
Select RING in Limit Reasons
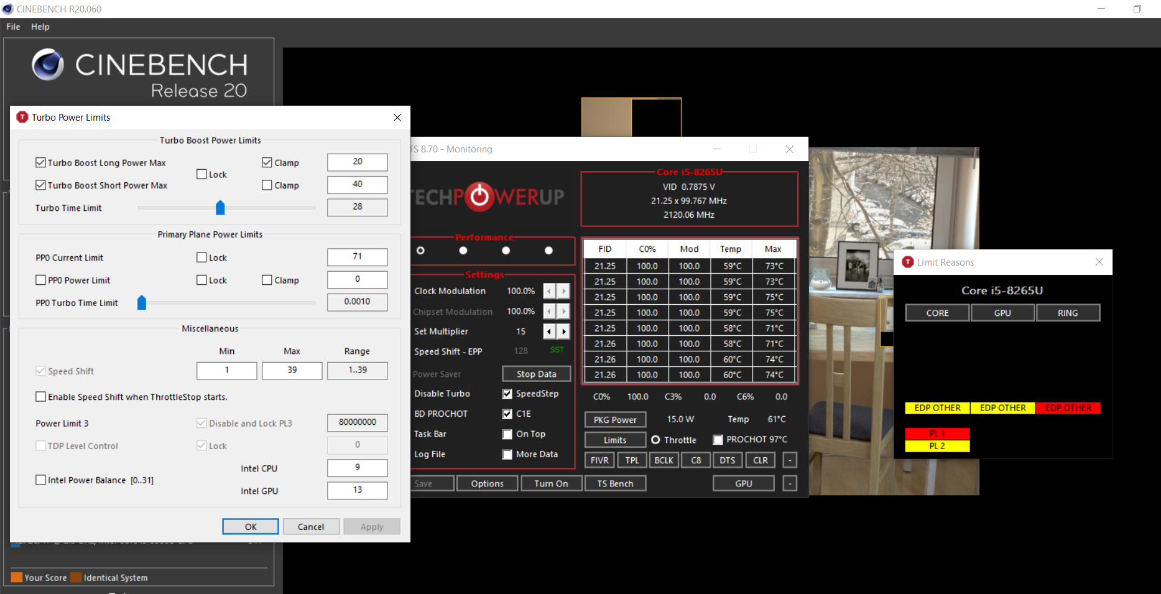(x=1068, y=313)
